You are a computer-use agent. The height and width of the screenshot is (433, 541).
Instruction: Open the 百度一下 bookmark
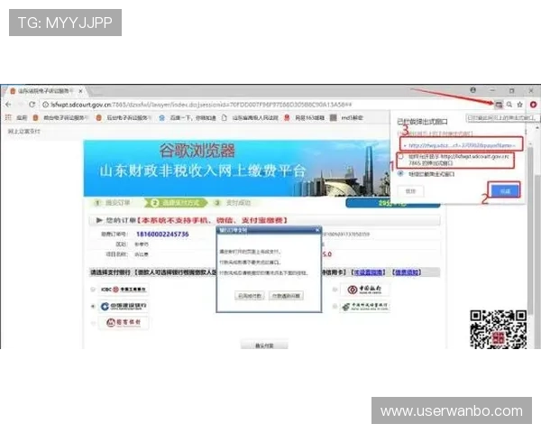[187, 118]
